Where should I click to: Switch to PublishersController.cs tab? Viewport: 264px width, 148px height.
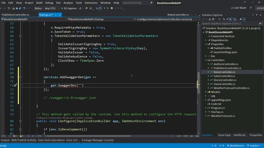(x=15, y=15)
